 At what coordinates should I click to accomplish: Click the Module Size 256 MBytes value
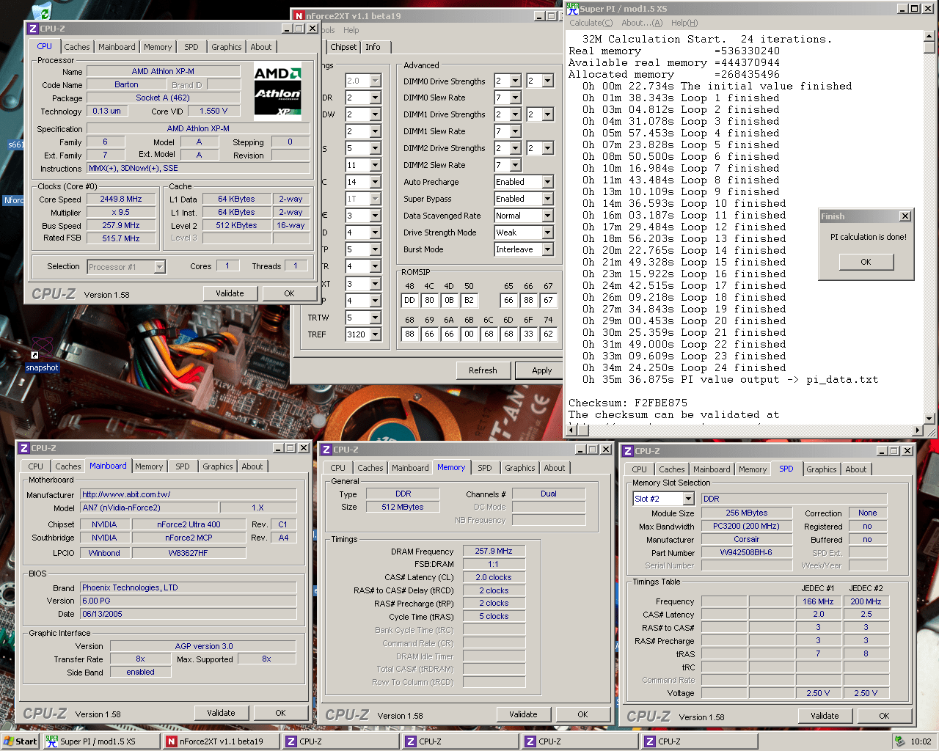point(746,513)
